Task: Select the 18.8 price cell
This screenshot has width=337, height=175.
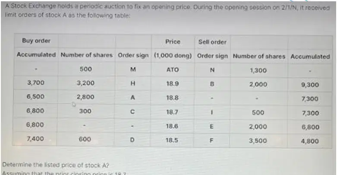Action: 172,98
